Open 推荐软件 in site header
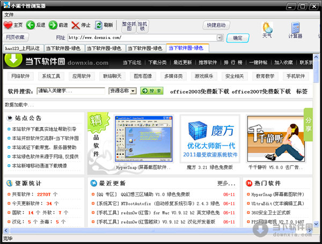The height and width of the screenshot is (244, 322). (208, 63)
